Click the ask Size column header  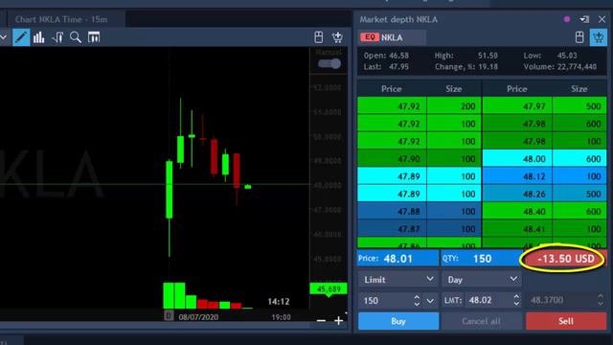click(x=579, y=89)
